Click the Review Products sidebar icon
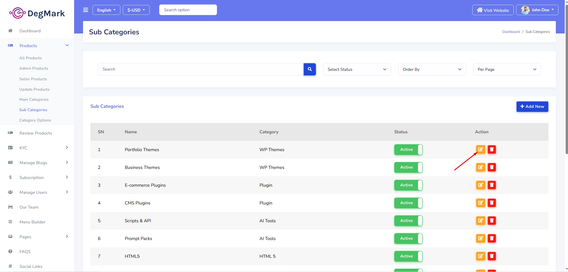This screenshot has height=272, width=568. click(x=10, y=133)
